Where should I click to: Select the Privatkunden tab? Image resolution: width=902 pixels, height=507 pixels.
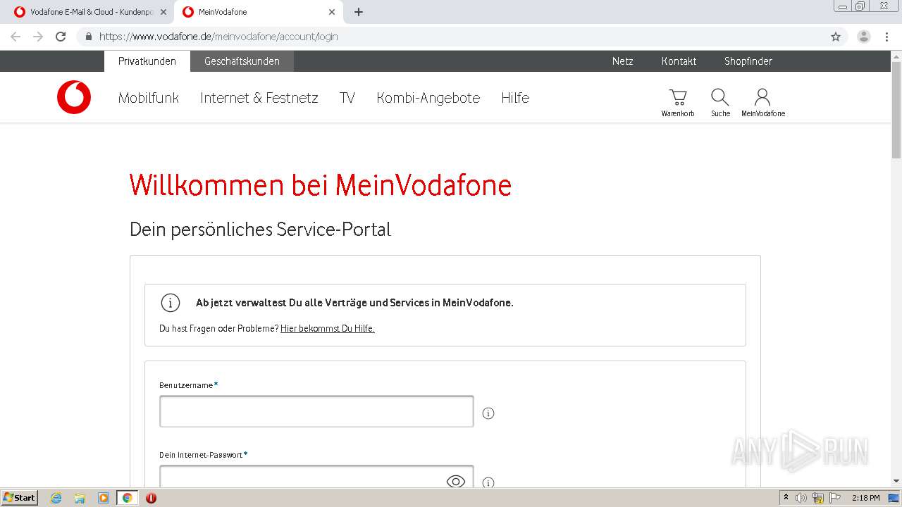pos(147,61)
